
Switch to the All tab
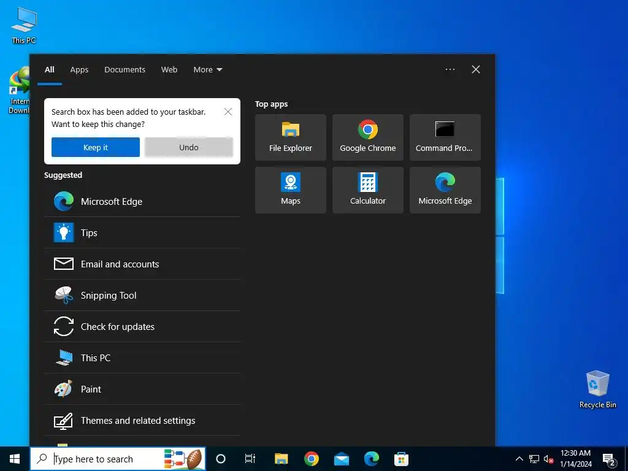point(50,70)
